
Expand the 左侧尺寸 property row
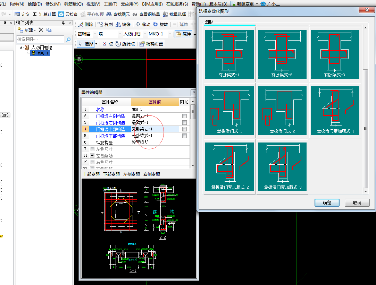click(x=92, y=149)
